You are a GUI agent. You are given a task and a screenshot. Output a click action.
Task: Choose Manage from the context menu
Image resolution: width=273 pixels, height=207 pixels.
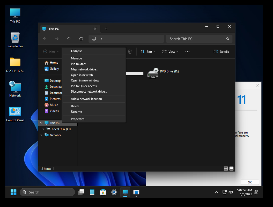(x=94, y=58)
